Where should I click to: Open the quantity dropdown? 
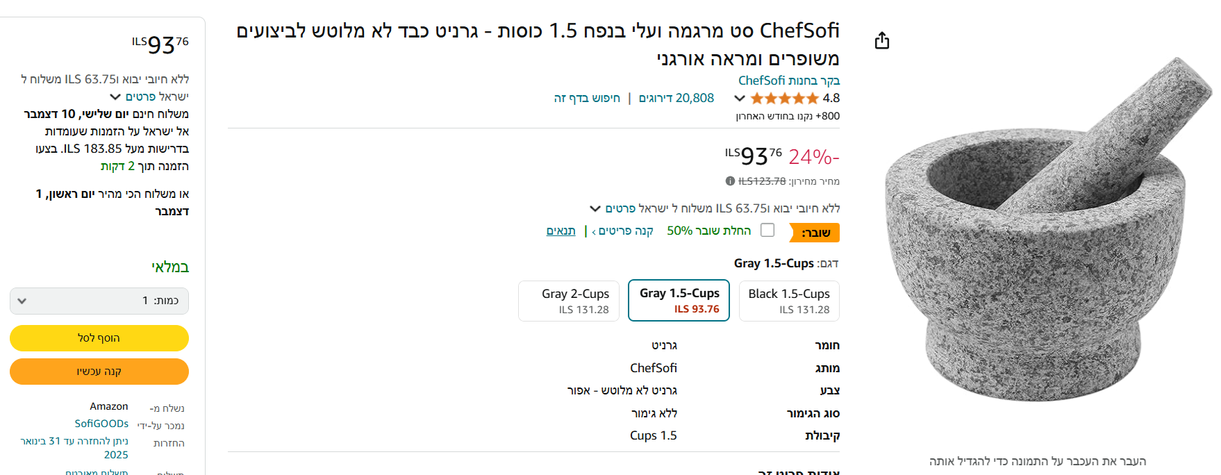click(x=99, y=301)
